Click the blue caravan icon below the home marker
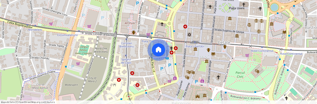317x104 pixels. coord(167,58)
